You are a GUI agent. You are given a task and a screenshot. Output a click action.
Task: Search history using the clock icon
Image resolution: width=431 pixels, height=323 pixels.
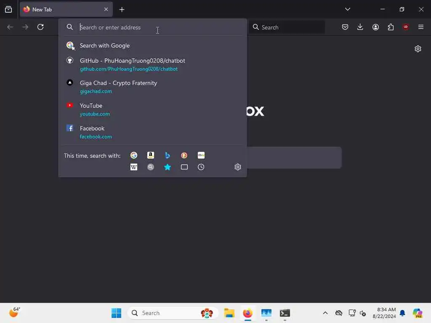[201, 167]
